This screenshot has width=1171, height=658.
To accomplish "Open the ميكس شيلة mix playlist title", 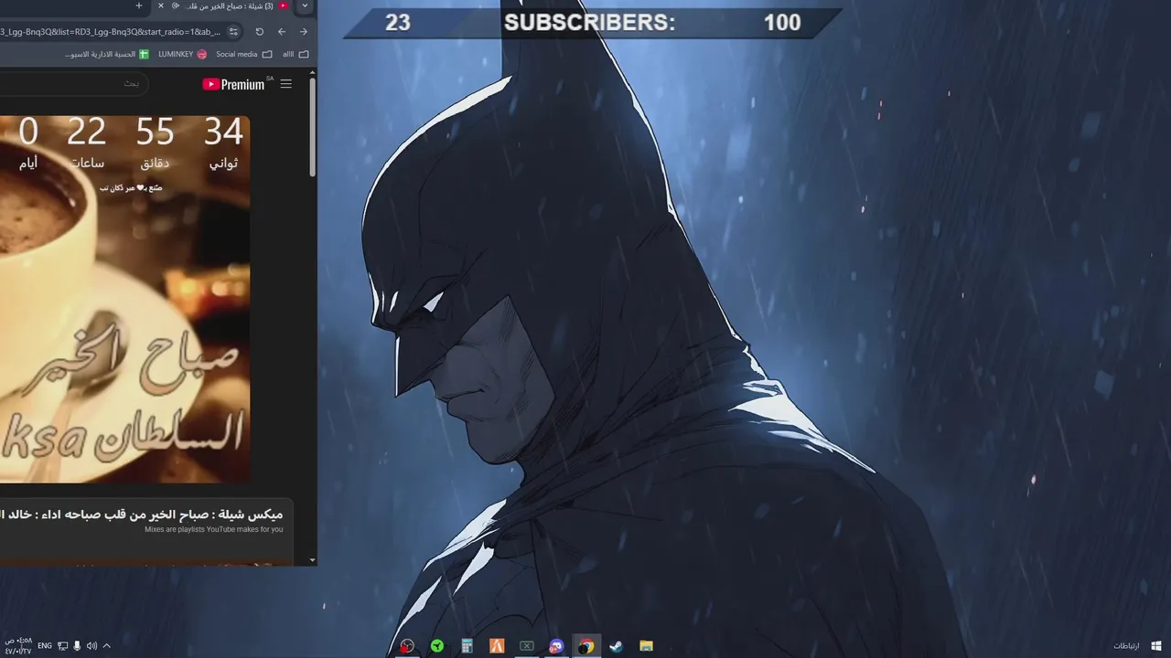I will pyautogui.click(x=141, y=515).
